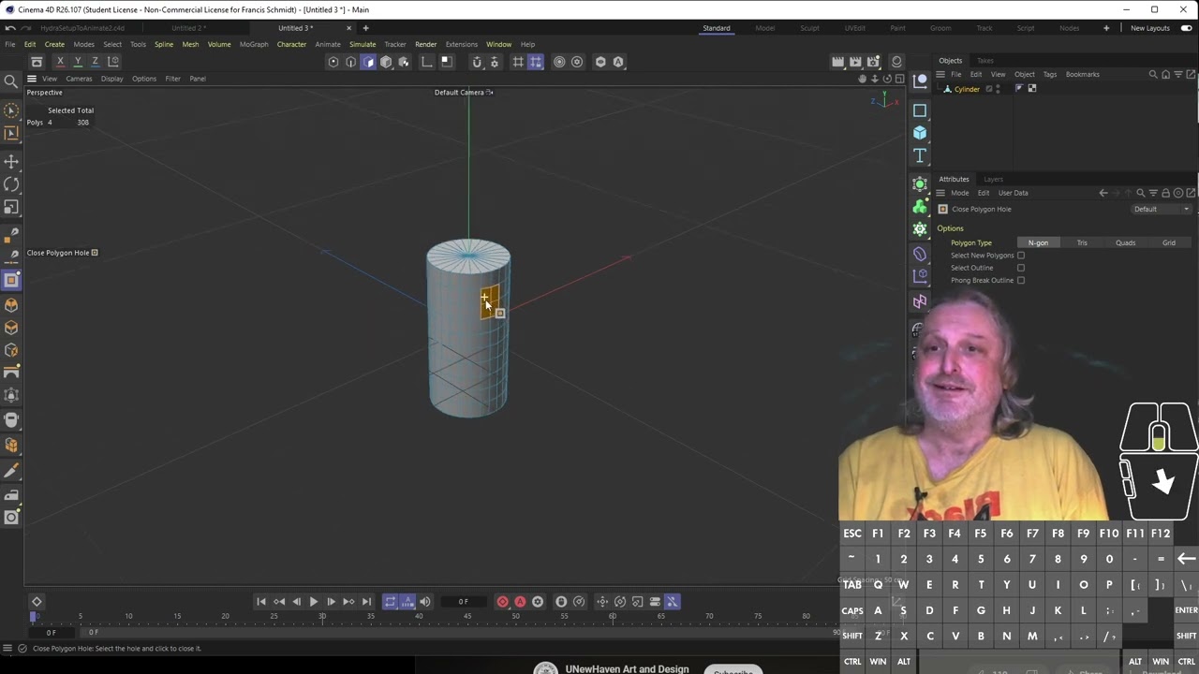The height and width of the screenshot is (674, 1199).
Task: Click Render View clapperboard icon
Action: [837, 62]
